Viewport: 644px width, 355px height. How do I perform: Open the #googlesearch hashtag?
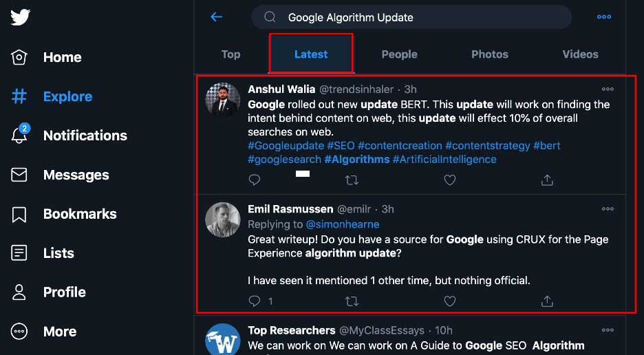[284, 160]
